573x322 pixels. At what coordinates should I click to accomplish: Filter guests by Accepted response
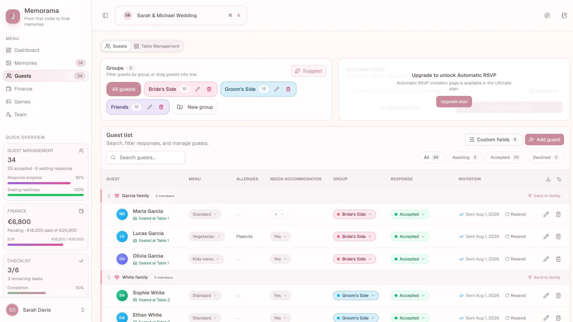505,157
